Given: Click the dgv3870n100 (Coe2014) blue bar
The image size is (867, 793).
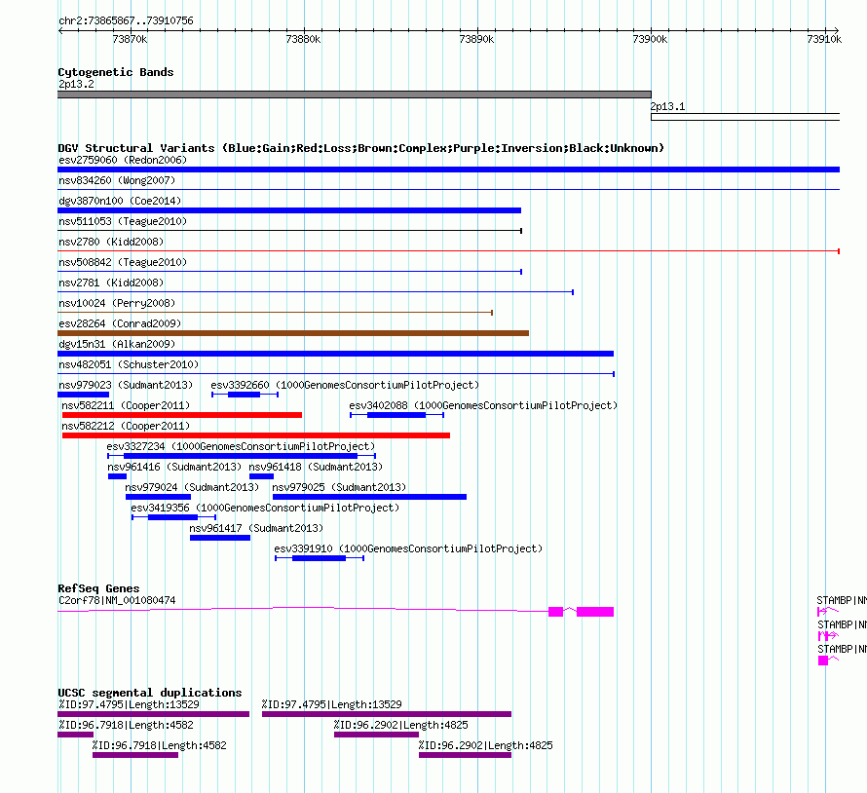Looking at the screenshot, I should tap(289, 210).
